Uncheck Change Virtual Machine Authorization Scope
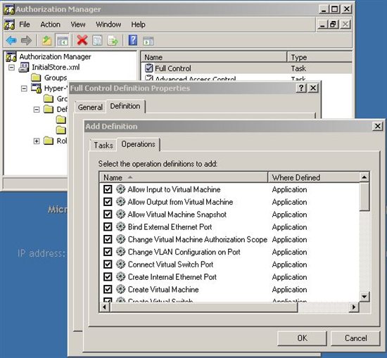This screenshot has width=387, height=358. point(108,239)
